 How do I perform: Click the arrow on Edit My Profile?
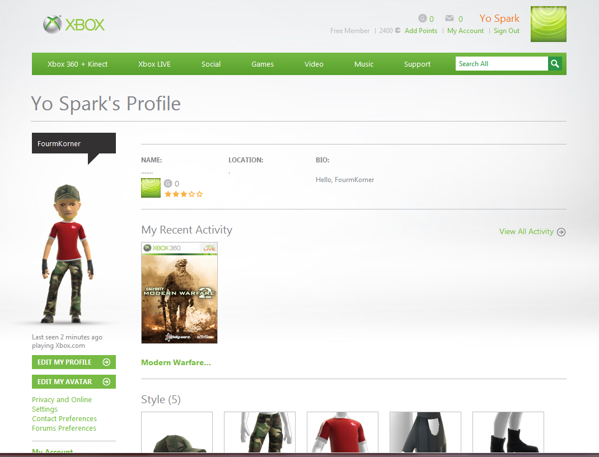106,362
